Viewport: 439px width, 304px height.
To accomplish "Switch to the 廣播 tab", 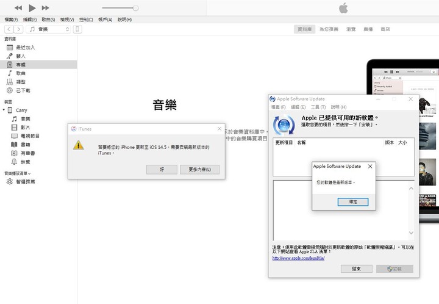I will click(x=368, y=29).
